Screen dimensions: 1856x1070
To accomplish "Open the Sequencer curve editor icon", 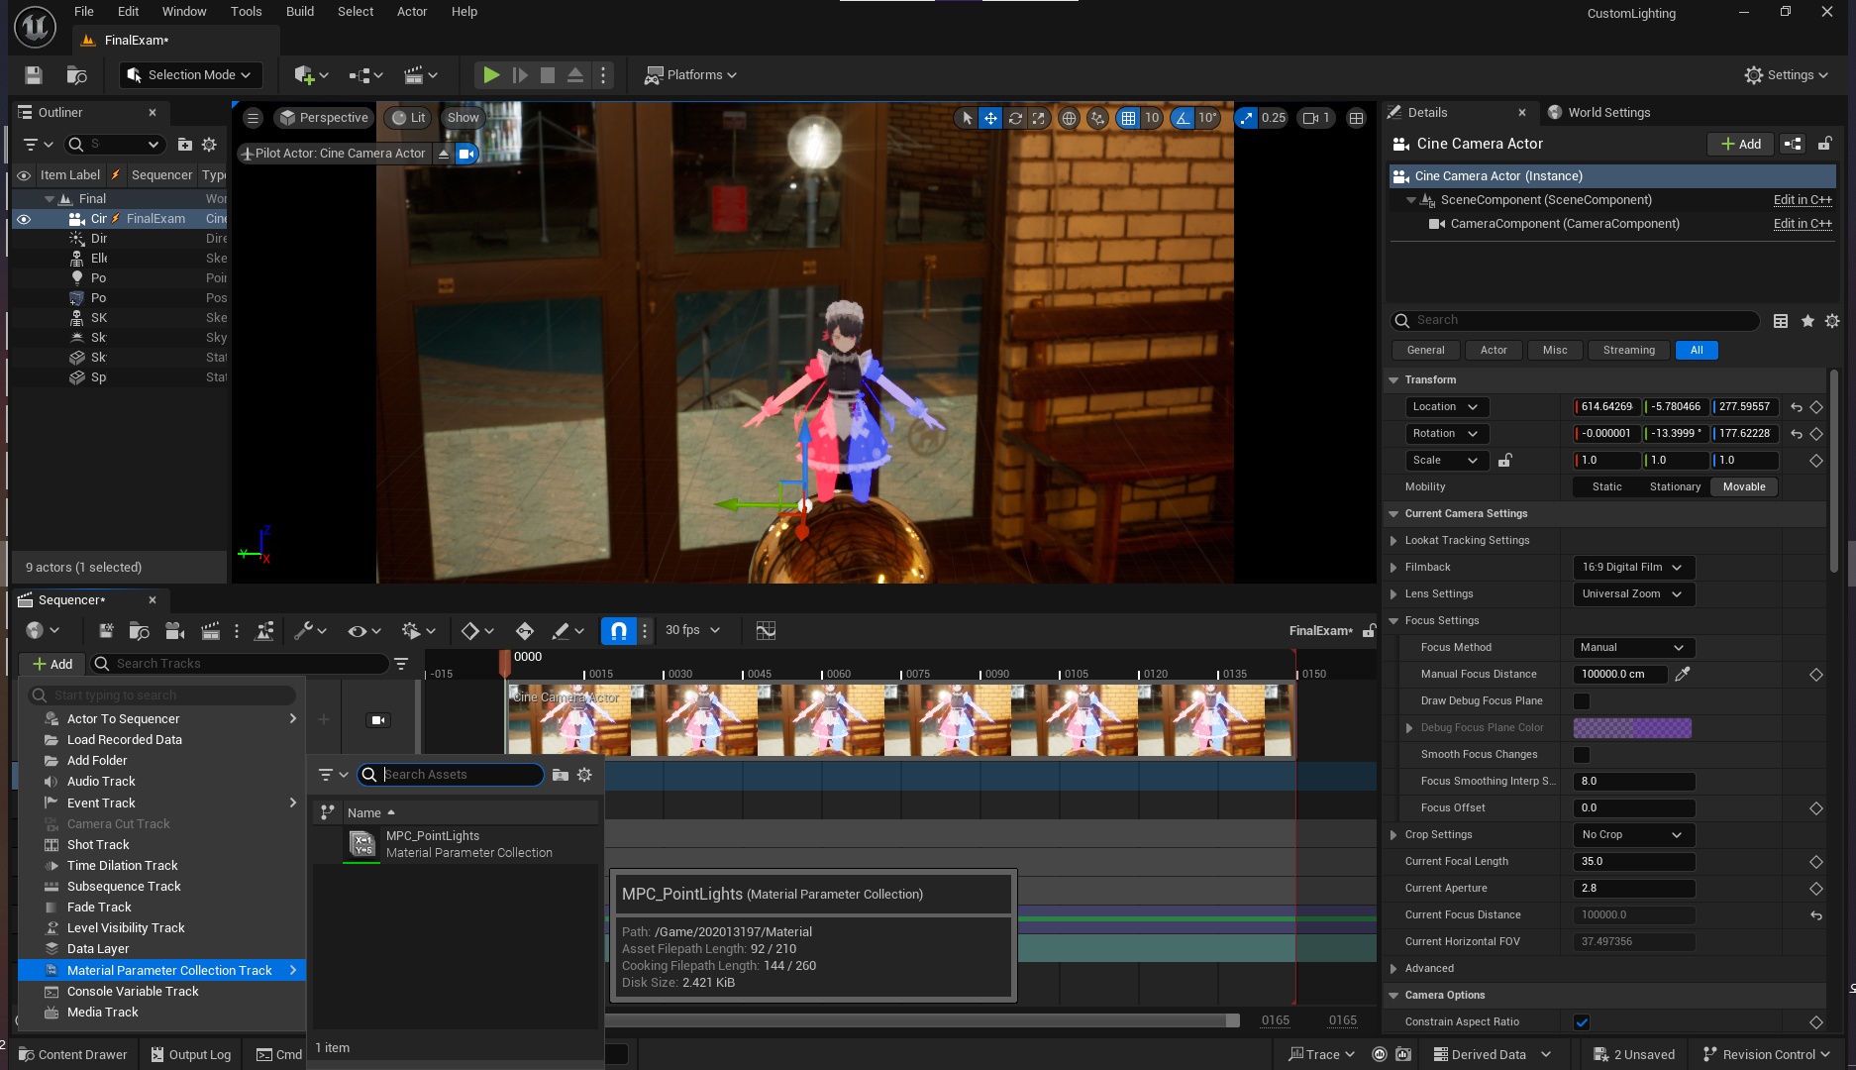I will 766,630.
